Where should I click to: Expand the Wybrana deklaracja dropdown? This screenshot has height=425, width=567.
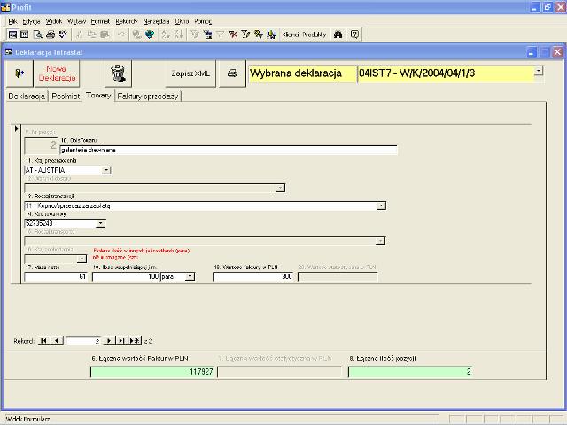coord(539,71)
